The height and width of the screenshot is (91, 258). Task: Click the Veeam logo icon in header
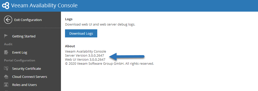point(5,6)
